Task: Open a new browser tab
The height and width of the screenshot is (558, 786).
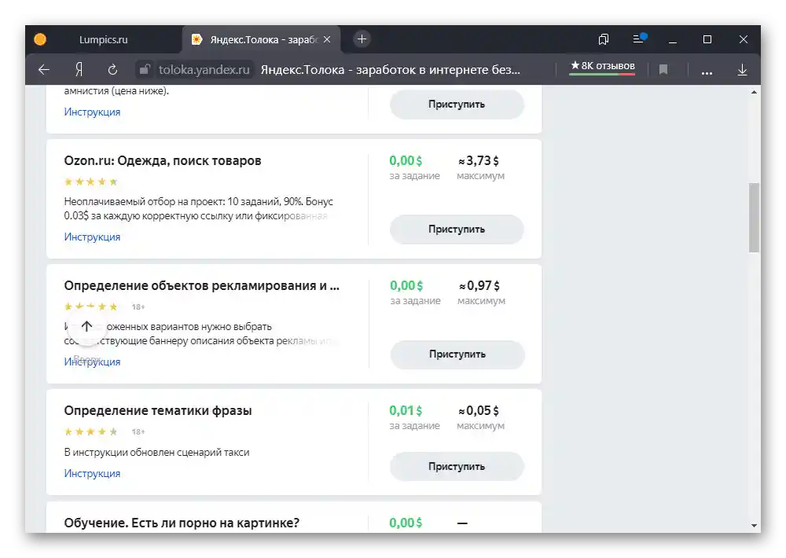Action: (x=362, y=39)
